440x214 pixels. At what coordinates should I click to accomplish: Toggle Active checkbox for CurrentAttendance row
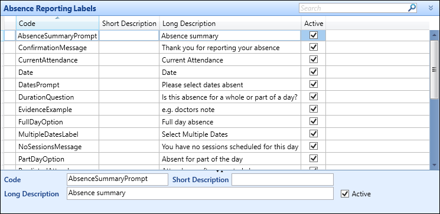[314, 60]
